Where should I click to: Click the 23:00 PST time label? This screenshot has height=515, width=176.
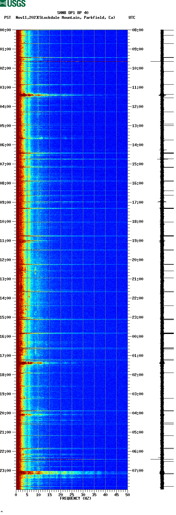tap(5, 471)
